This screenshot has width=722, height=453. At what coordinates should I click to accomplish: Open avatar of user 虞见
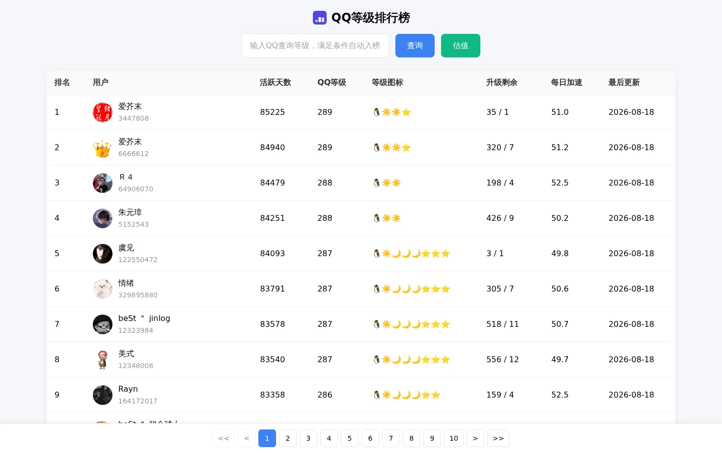click(103, 254)
